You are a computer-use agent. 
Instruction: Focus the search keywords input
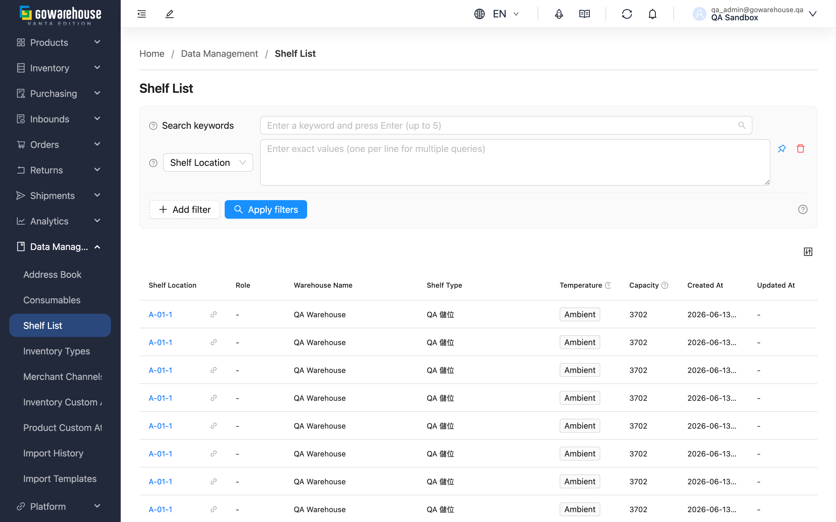[x=506, y=125]
